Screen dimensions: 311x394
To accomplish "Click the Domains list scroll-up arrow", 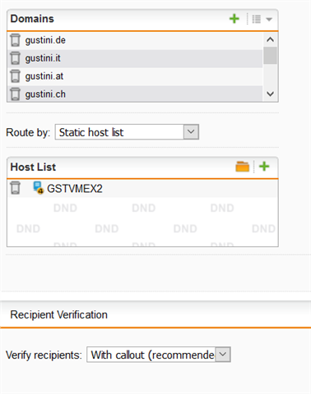I will pyautogui.click(x=270, y=39).
